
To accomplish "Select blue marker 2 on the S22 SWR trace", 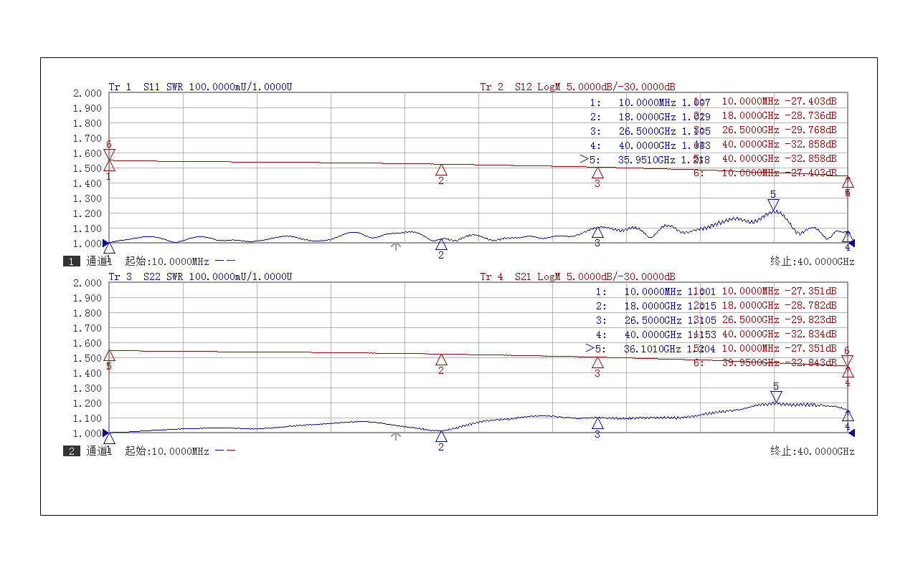I will [441, 435].
